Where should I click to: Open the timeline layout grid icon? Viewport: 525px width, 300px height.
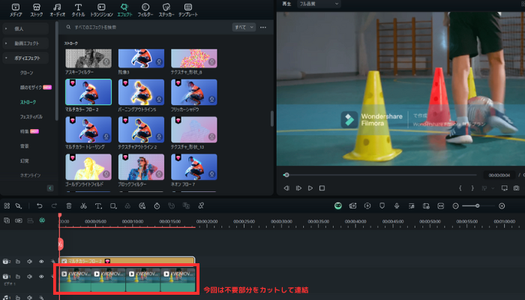(7, 206)
